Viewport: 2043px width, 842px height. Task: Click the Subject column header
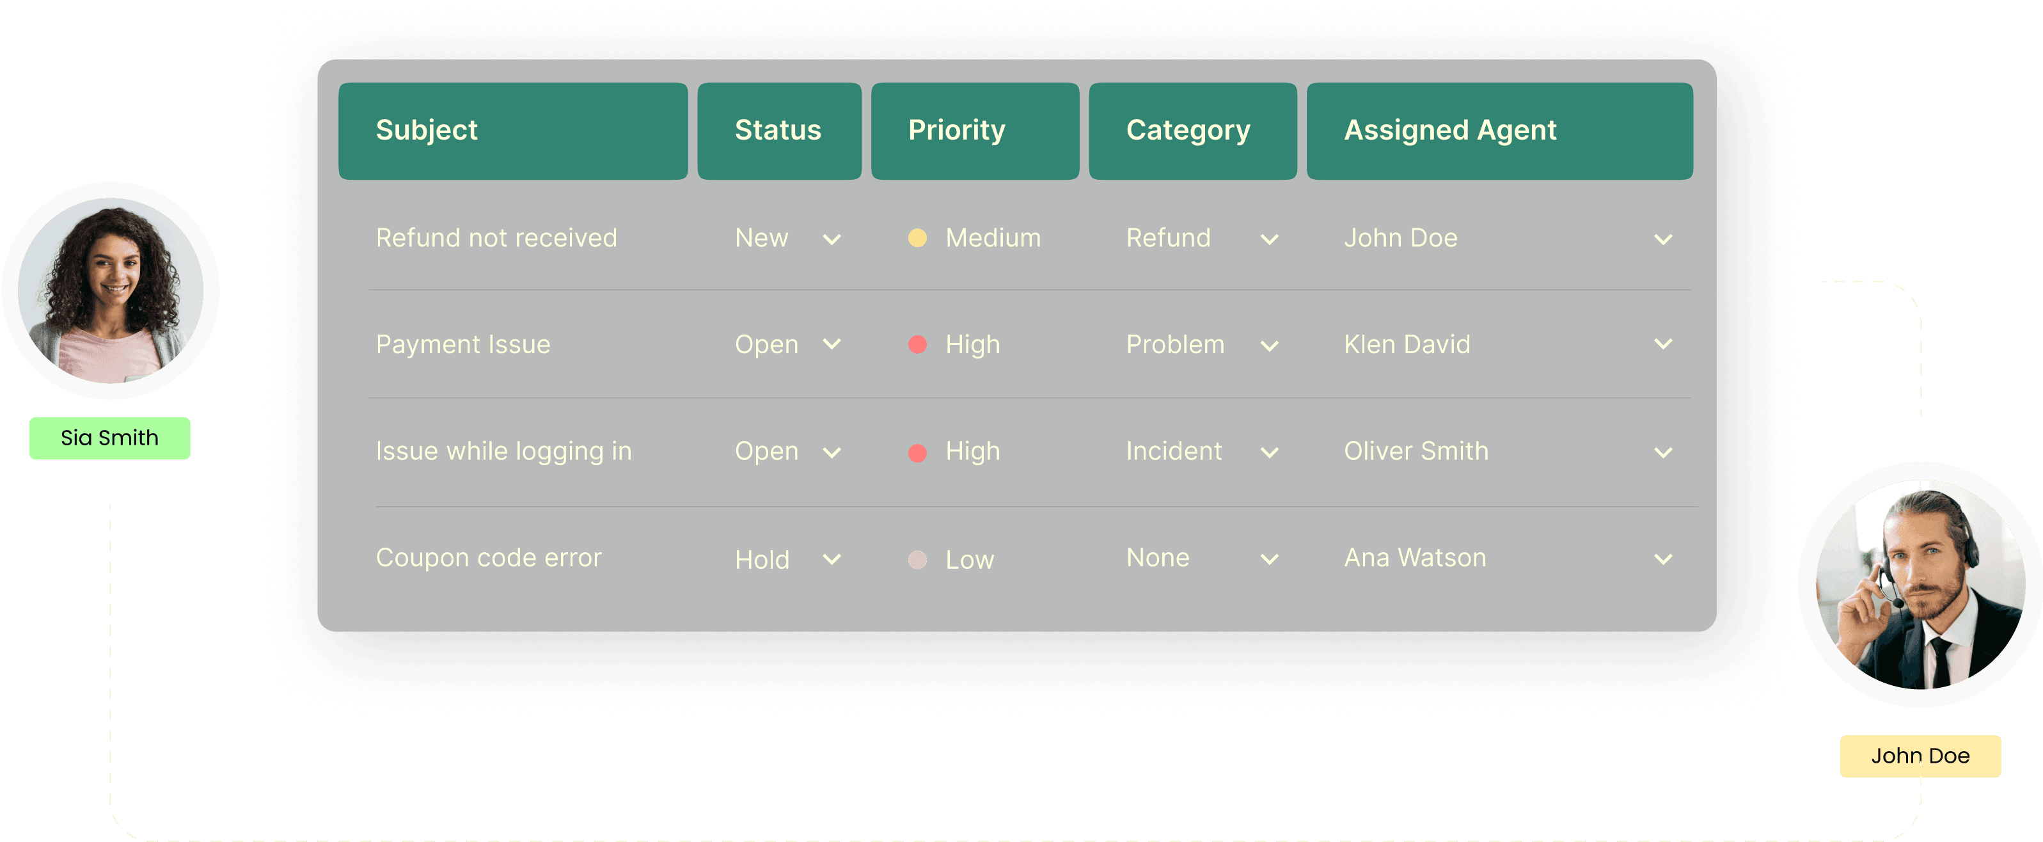click(x=512, y=130)
